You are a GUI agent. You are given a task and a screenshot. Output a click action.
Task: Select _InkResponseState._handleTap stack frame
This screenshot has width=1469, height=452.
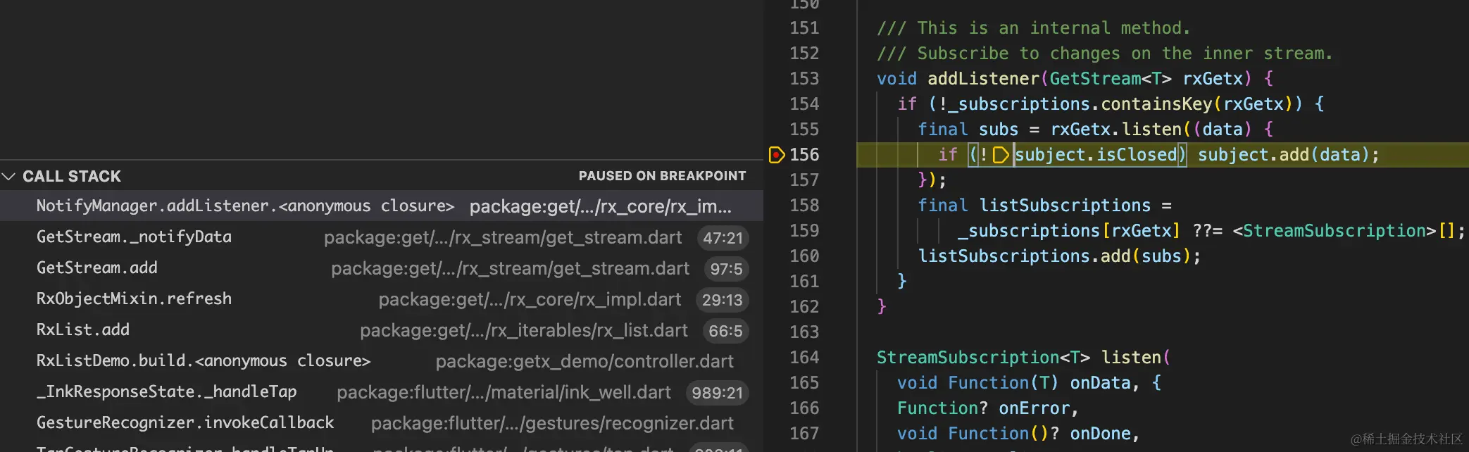pos(382,392)
